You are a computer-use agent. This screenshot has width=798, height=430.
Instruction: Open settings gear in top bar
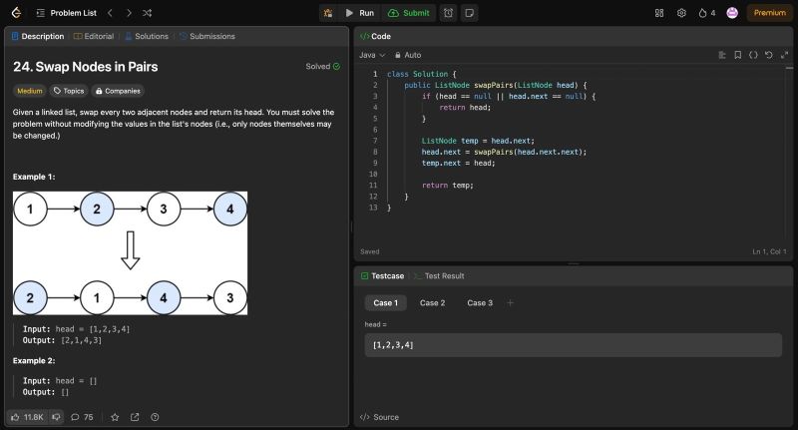coord(681,13)
